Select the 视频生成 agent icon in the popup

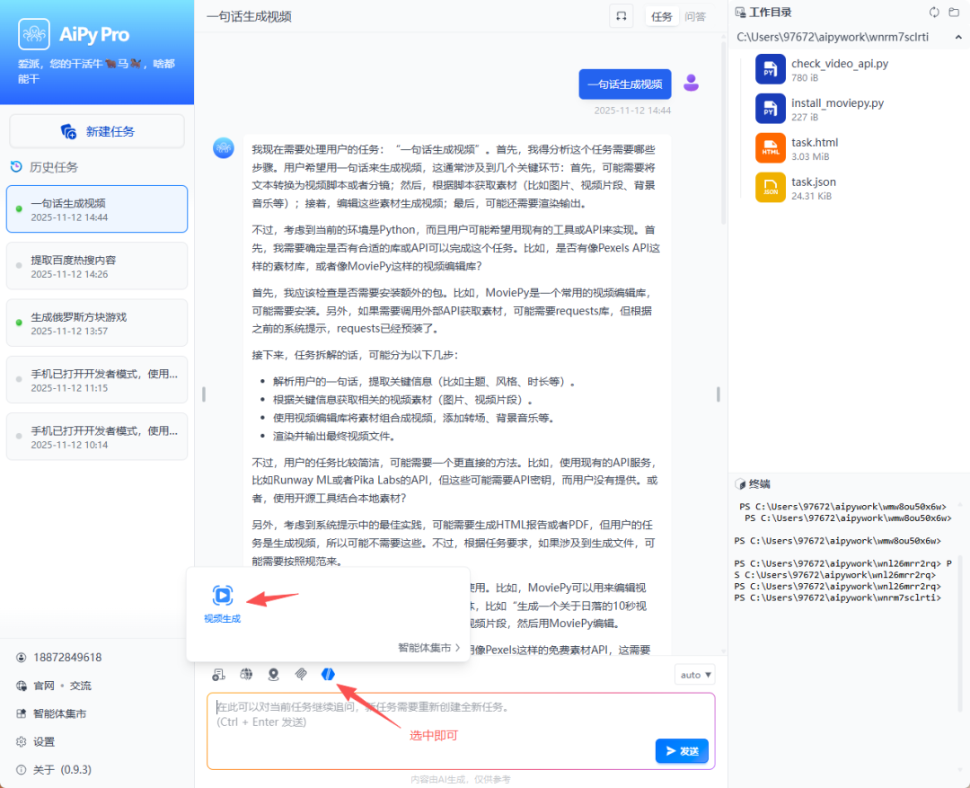pyautogui.click(x=223, y=596)
